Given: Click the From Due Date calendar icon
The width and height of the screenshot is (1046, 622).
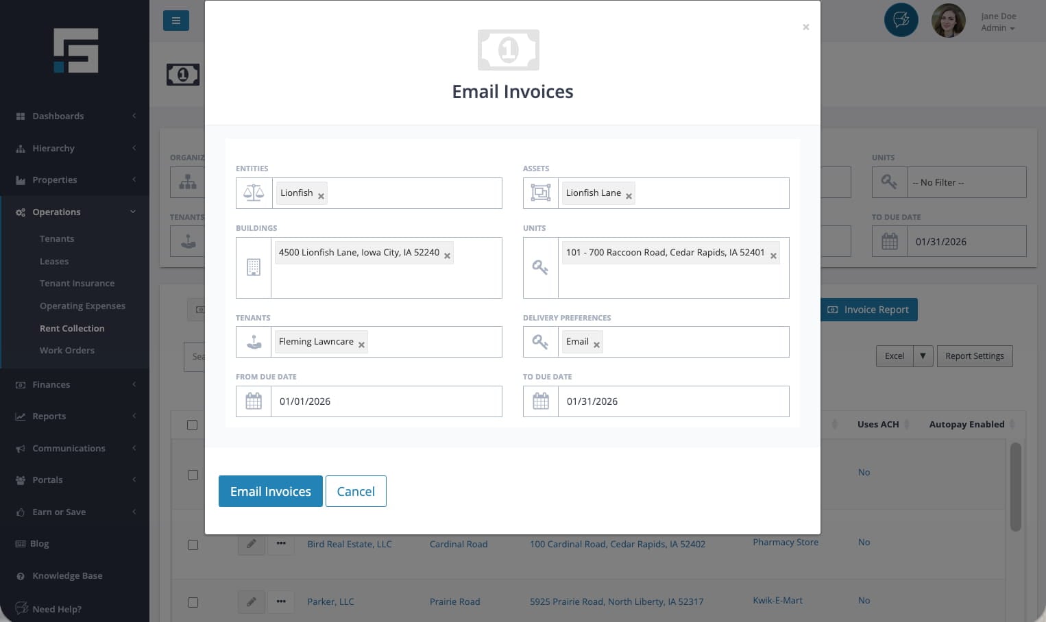Looking at the screenshot, I should click(x=254, y=401).
